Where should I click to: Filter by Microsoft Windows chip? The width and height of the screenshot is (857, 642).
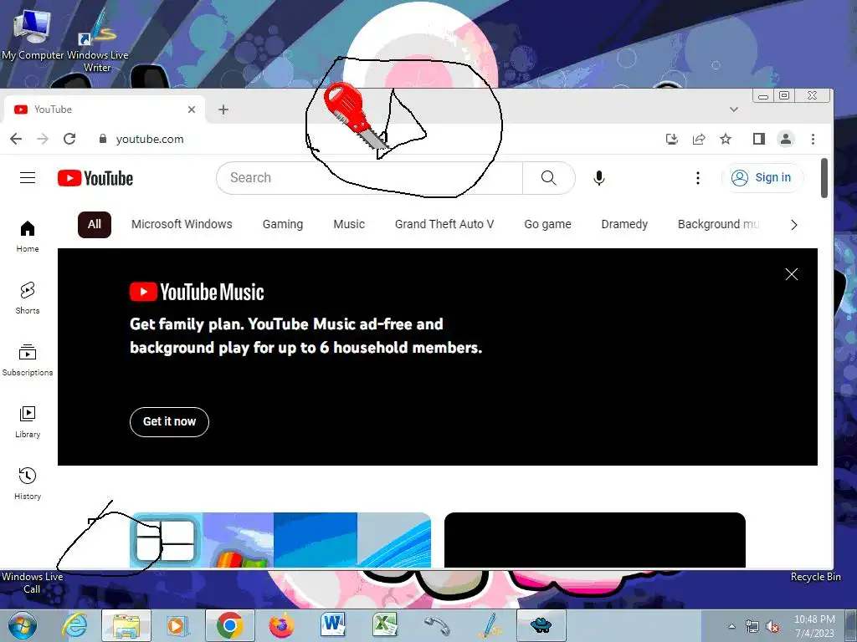pyautogui.click(x=182, y=224)
